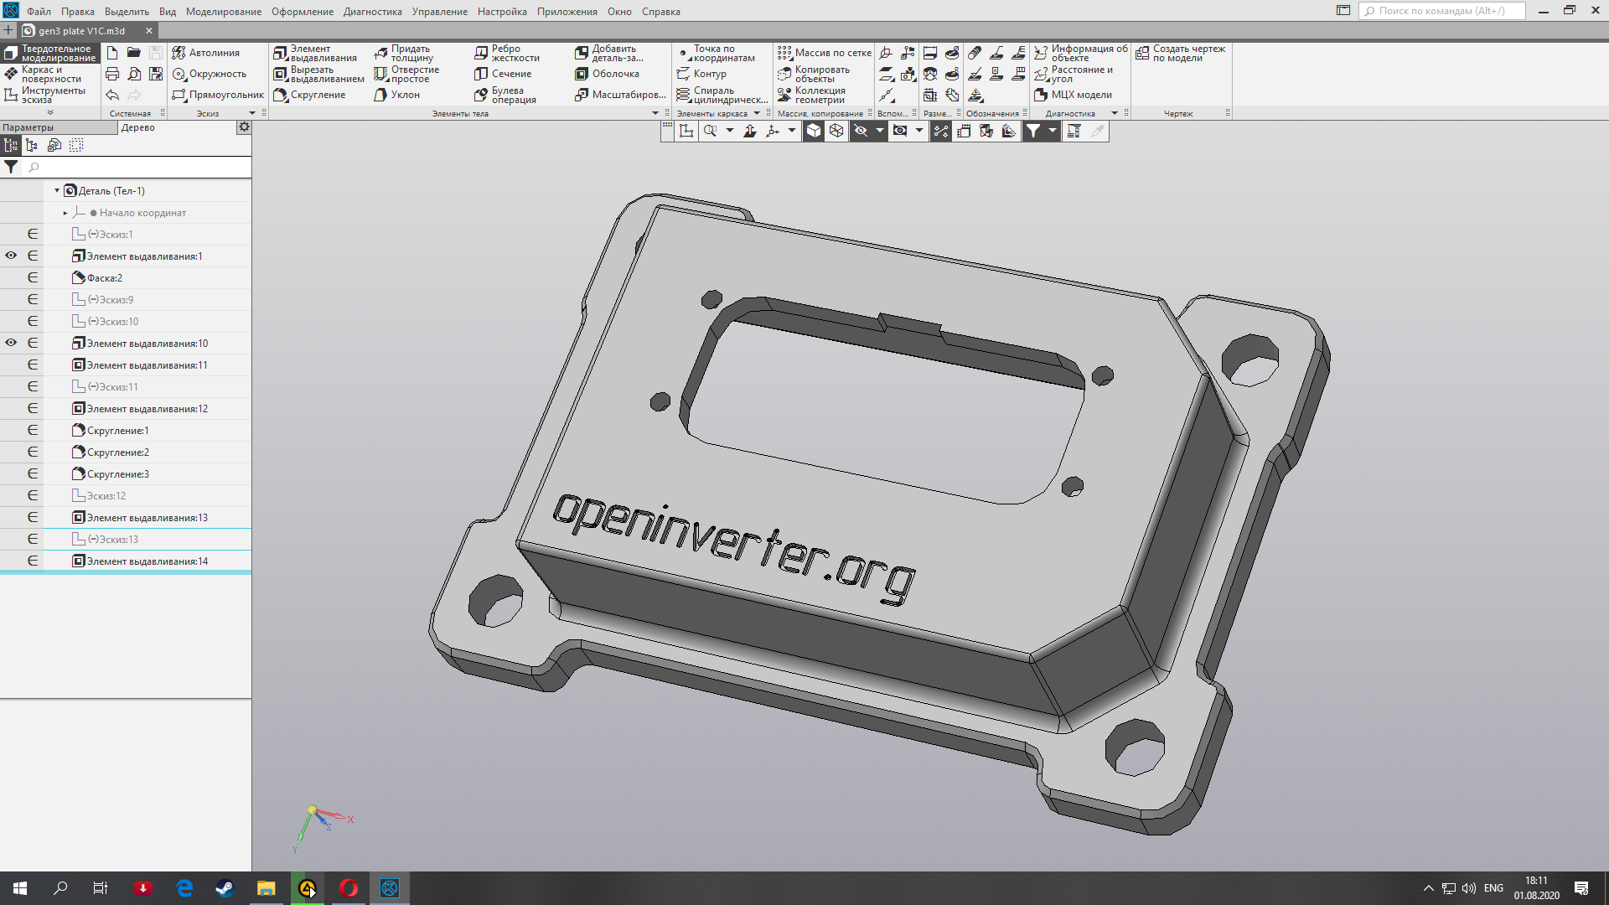1609x905 pixels.
Task: Click the filter funnel icon in view toolbar
Action: pos(1033,131)
